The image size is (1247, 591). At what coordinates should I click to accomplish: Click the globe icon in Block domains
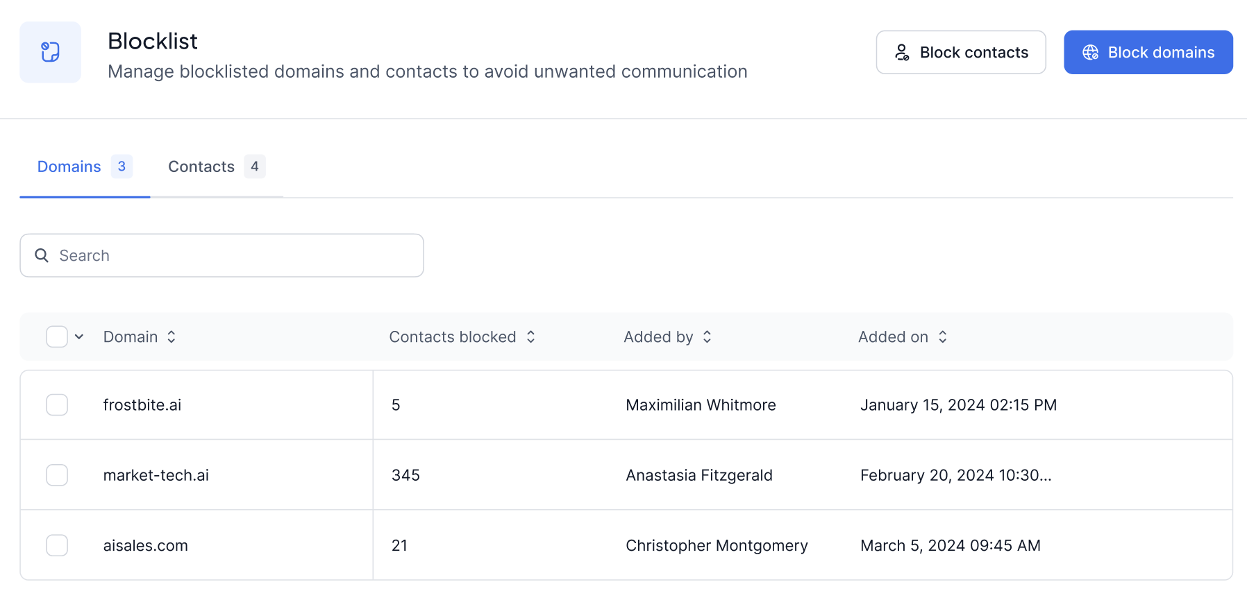(1090, 52)
